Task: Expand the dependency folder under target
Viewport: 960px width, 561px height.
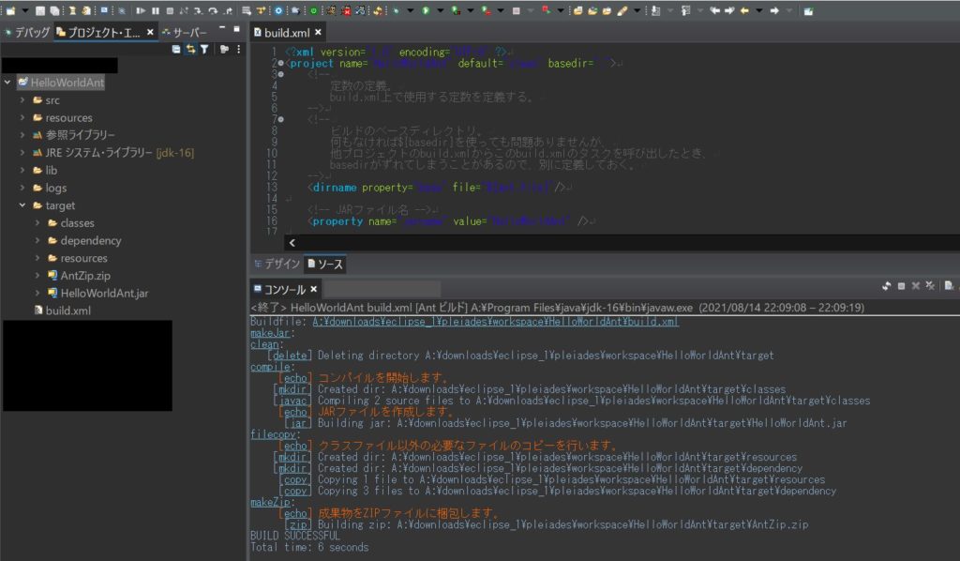Action: click(x=37, y=241)
